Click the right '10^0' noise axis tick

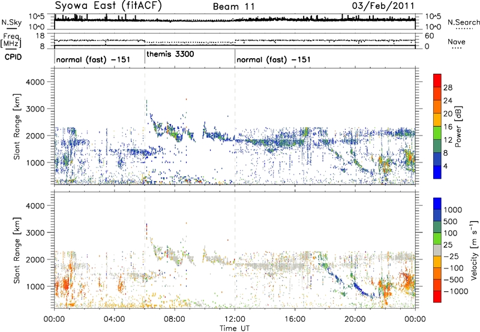pyautogui.click(x=433, y=27)
